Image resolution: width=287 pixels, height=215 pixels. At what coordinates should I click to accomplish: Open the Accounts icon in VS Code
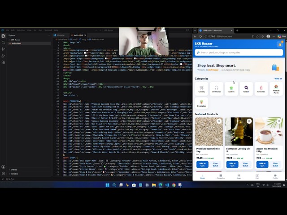[x=3, y=167]
